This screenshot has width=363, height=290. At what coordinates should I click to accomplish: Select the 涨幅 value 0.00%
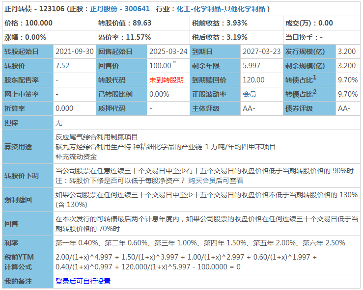tap(35, 37)
